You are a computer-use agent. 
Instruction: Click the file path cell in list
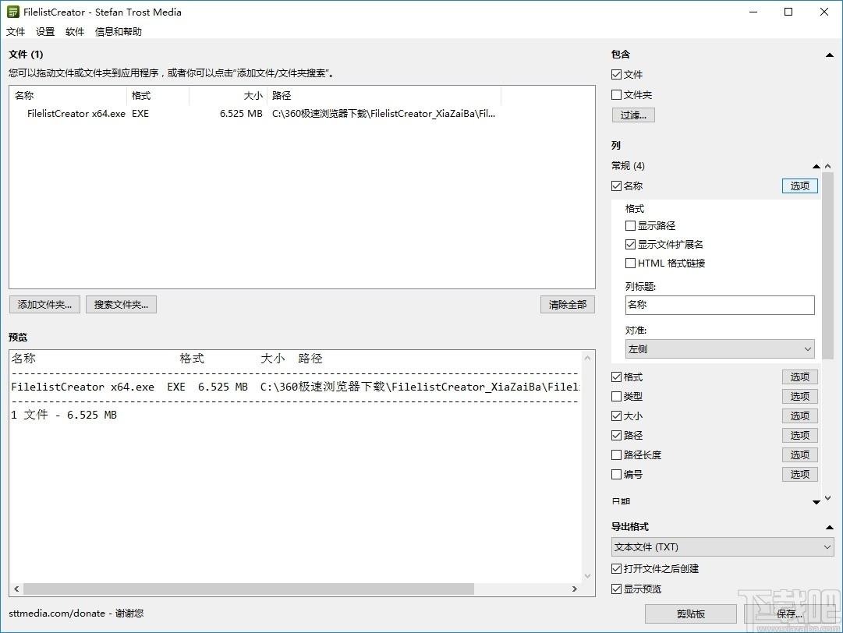(384, 113)
